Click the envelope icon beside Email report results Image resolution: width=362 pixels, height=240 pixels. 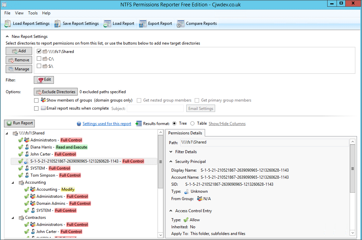(43, 108)
